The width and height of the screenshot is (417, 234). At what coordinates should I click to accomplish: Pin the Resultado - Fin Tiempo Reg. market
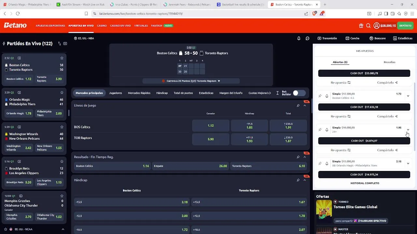coord(298,157)
